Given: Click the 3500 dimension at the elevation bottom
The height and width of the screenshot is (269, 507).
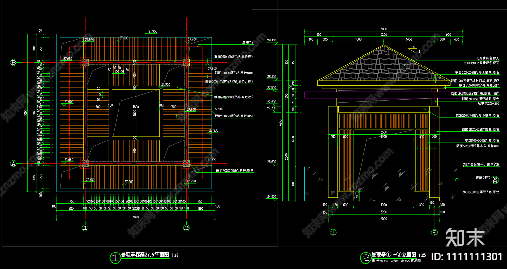Looking at the screenshot, I should click(x=384, y=219).
